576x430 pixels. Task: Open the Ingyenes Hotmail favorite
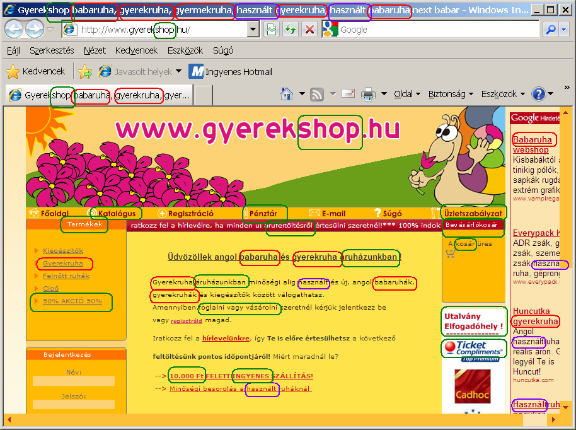click(230, 72)
